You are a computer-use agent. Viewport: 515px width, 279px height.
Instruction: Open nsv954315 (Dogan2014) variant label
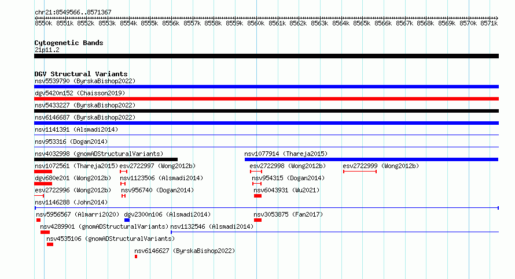point(288,178)
